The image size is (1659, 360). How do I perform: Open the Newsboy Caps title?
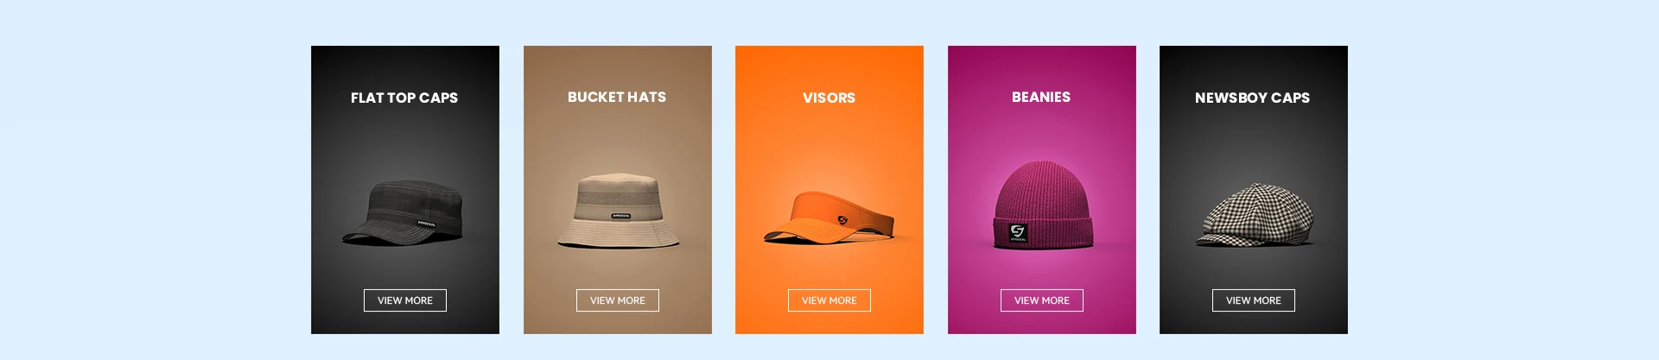1253,98
